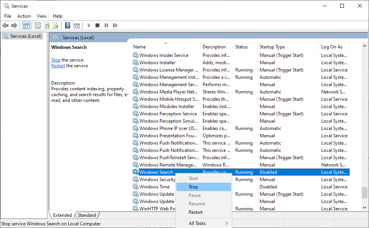369x228 pixels.
Task: Sort services by Startup Type column header
Action: [272, 47]
